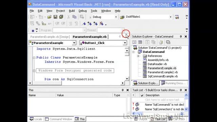
Task: Select the "Name 'SqlCommand1' is not decl" task
Action: [x=164, y=105]
